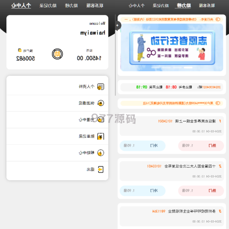Click the username haiwaiym

[x=93, y=33]
